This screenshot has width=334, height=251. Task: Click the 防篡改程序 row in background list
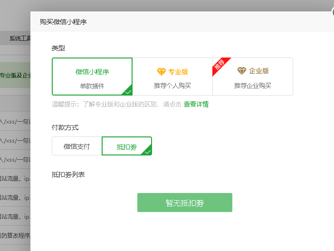[x=15, y=235]
